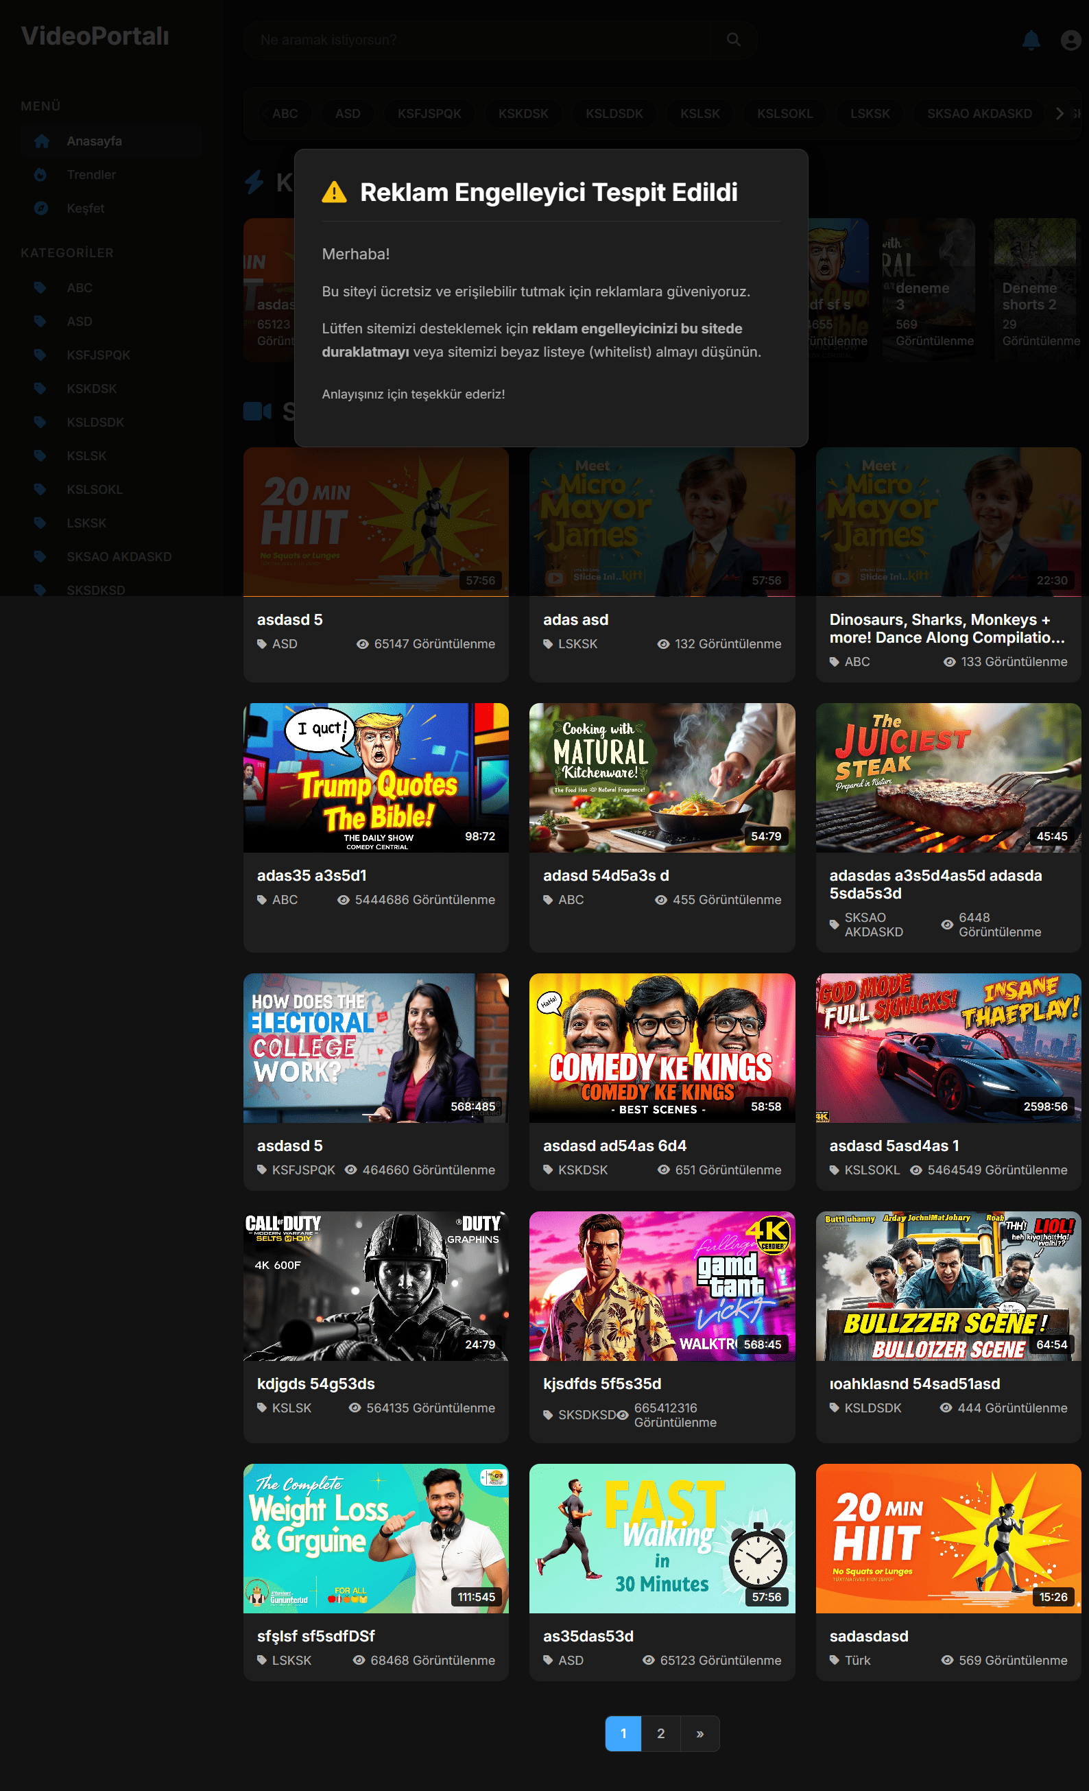Open the notifications bell
The height and width of the screenshot is (1791, 1089).
[1031, 40]
